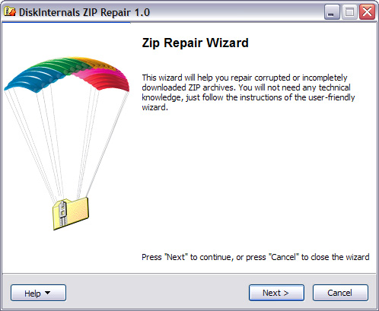Viewport: 379px width, 311px height.
Task: Click the DiskInternals ZIP Repair 1.0 title text
Action: (x=84, y=12)
